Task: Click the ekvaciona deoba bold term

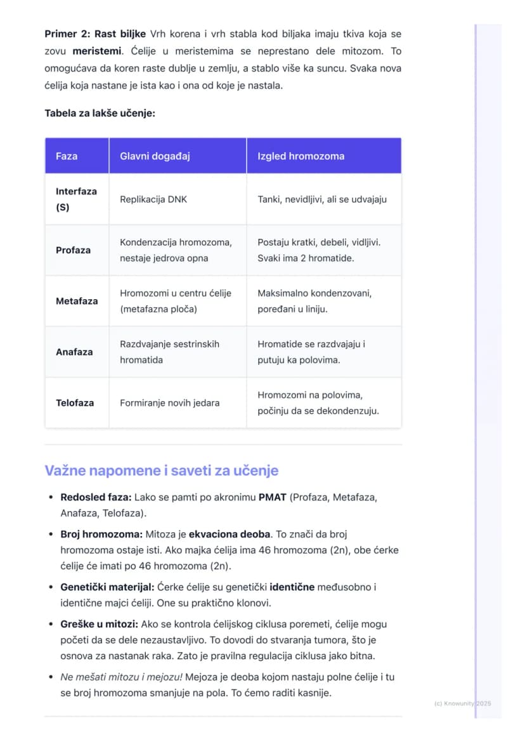Action: 230,534
